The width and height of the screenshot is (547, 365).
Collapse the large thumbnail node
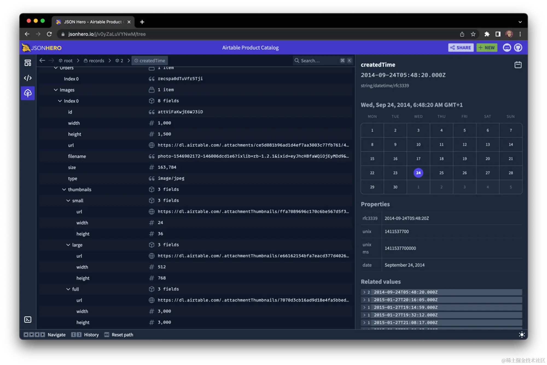68,245
